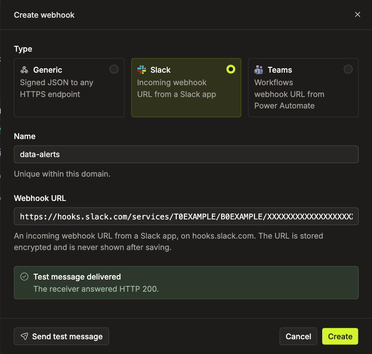Image resolution: width=372 pixels, height=354 pixels.
Task: Click 'The receiver answered HTTP 200.' text
Action: click(96, 289)
